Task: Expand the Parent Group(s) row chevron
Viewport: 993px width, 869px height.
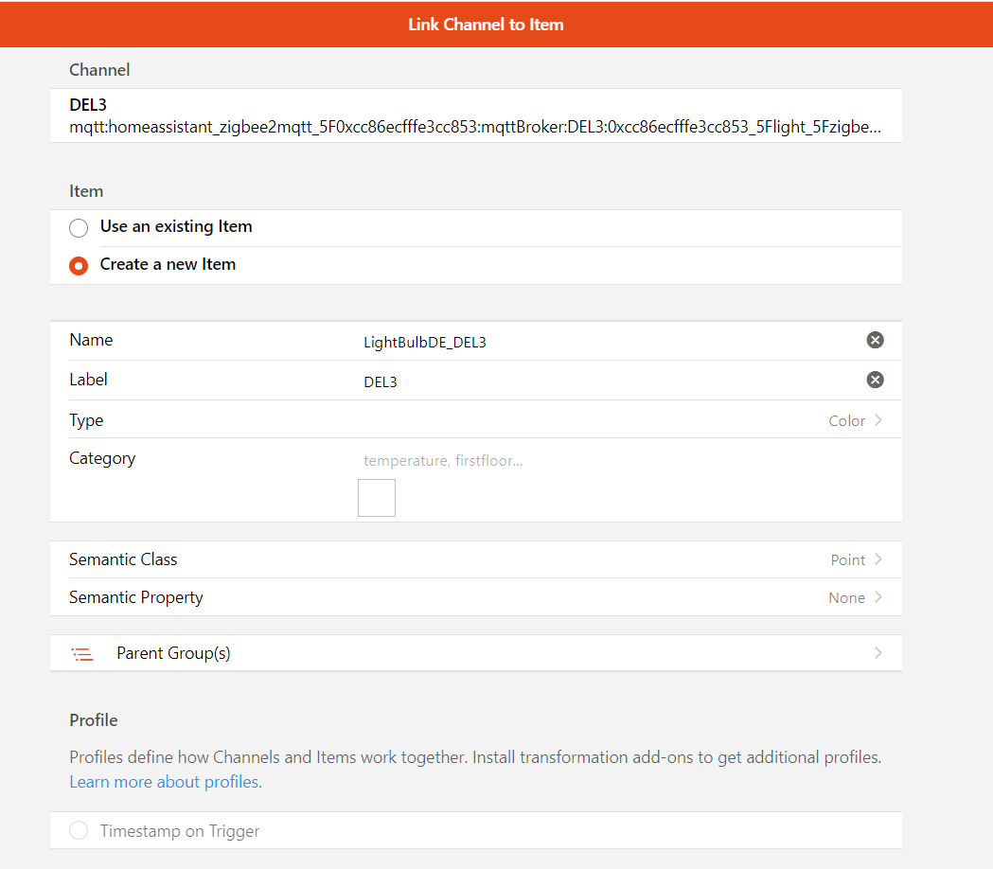Action: [878, 653]
